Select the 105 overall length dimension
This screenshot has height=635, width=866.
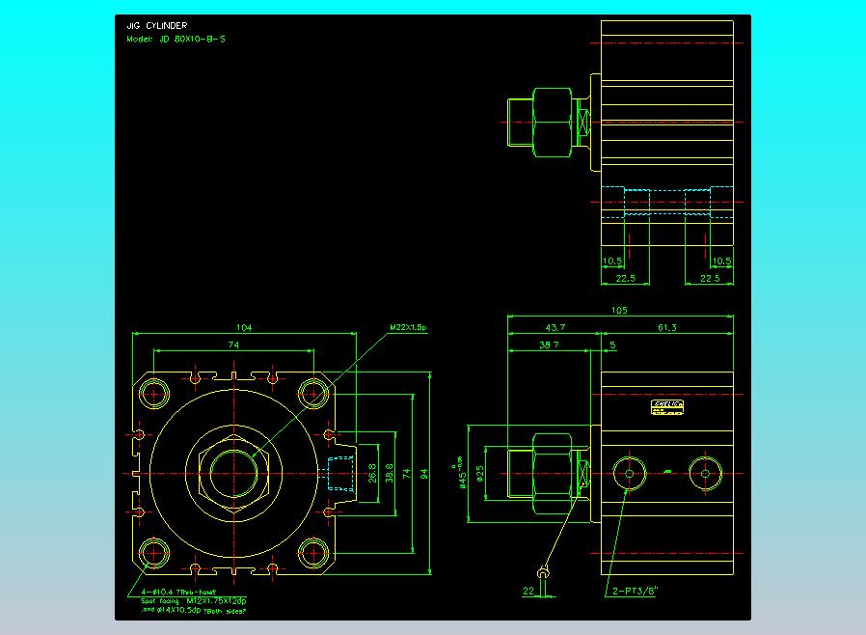[619, 311]
